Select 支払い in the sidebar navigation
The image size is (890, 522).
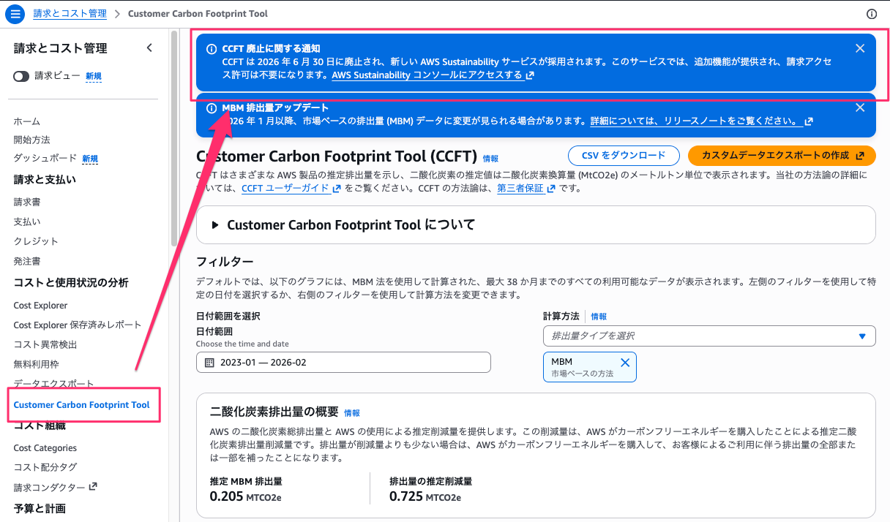point(26,222)
